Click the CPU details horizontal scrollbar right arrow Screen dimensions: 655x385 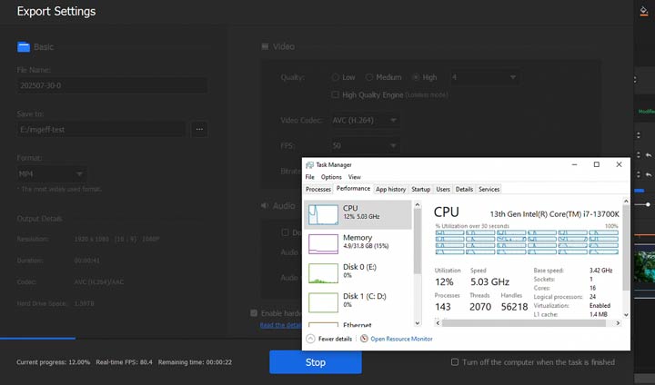click(x=618, y=323)
